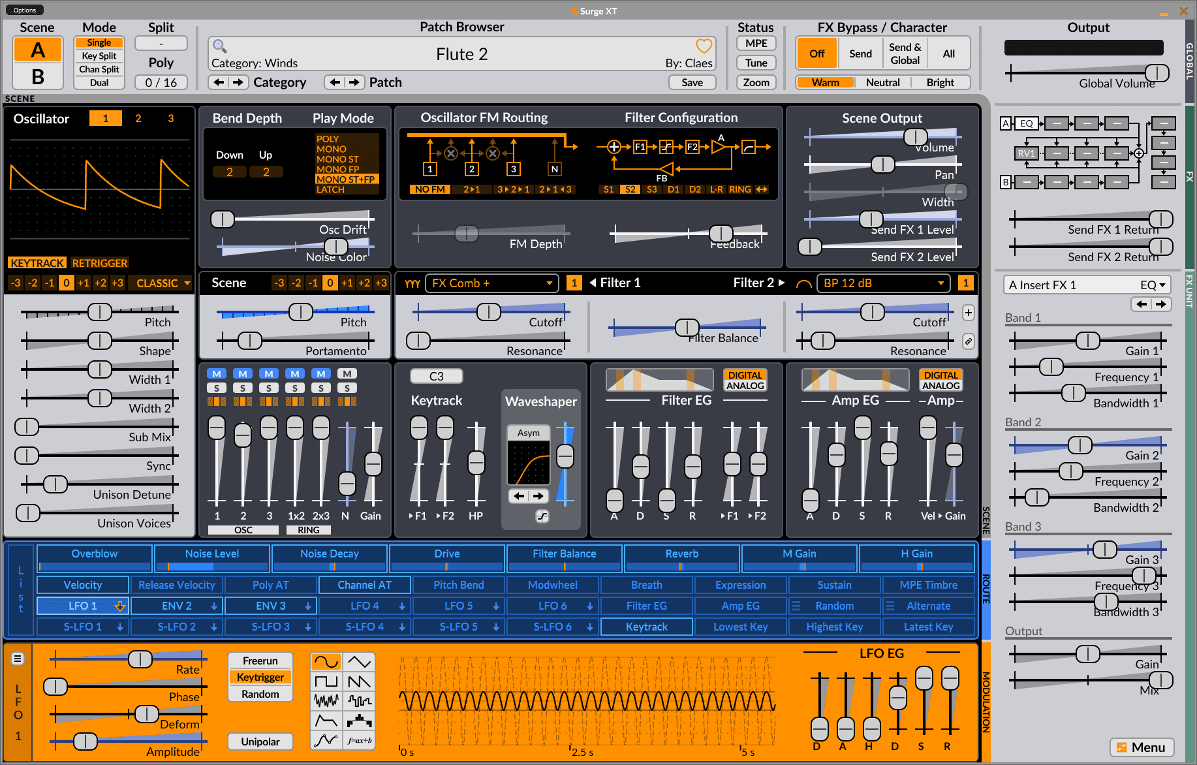
Task: Select the triangle LFO waveform shape
Action: (x=359, y=661)
